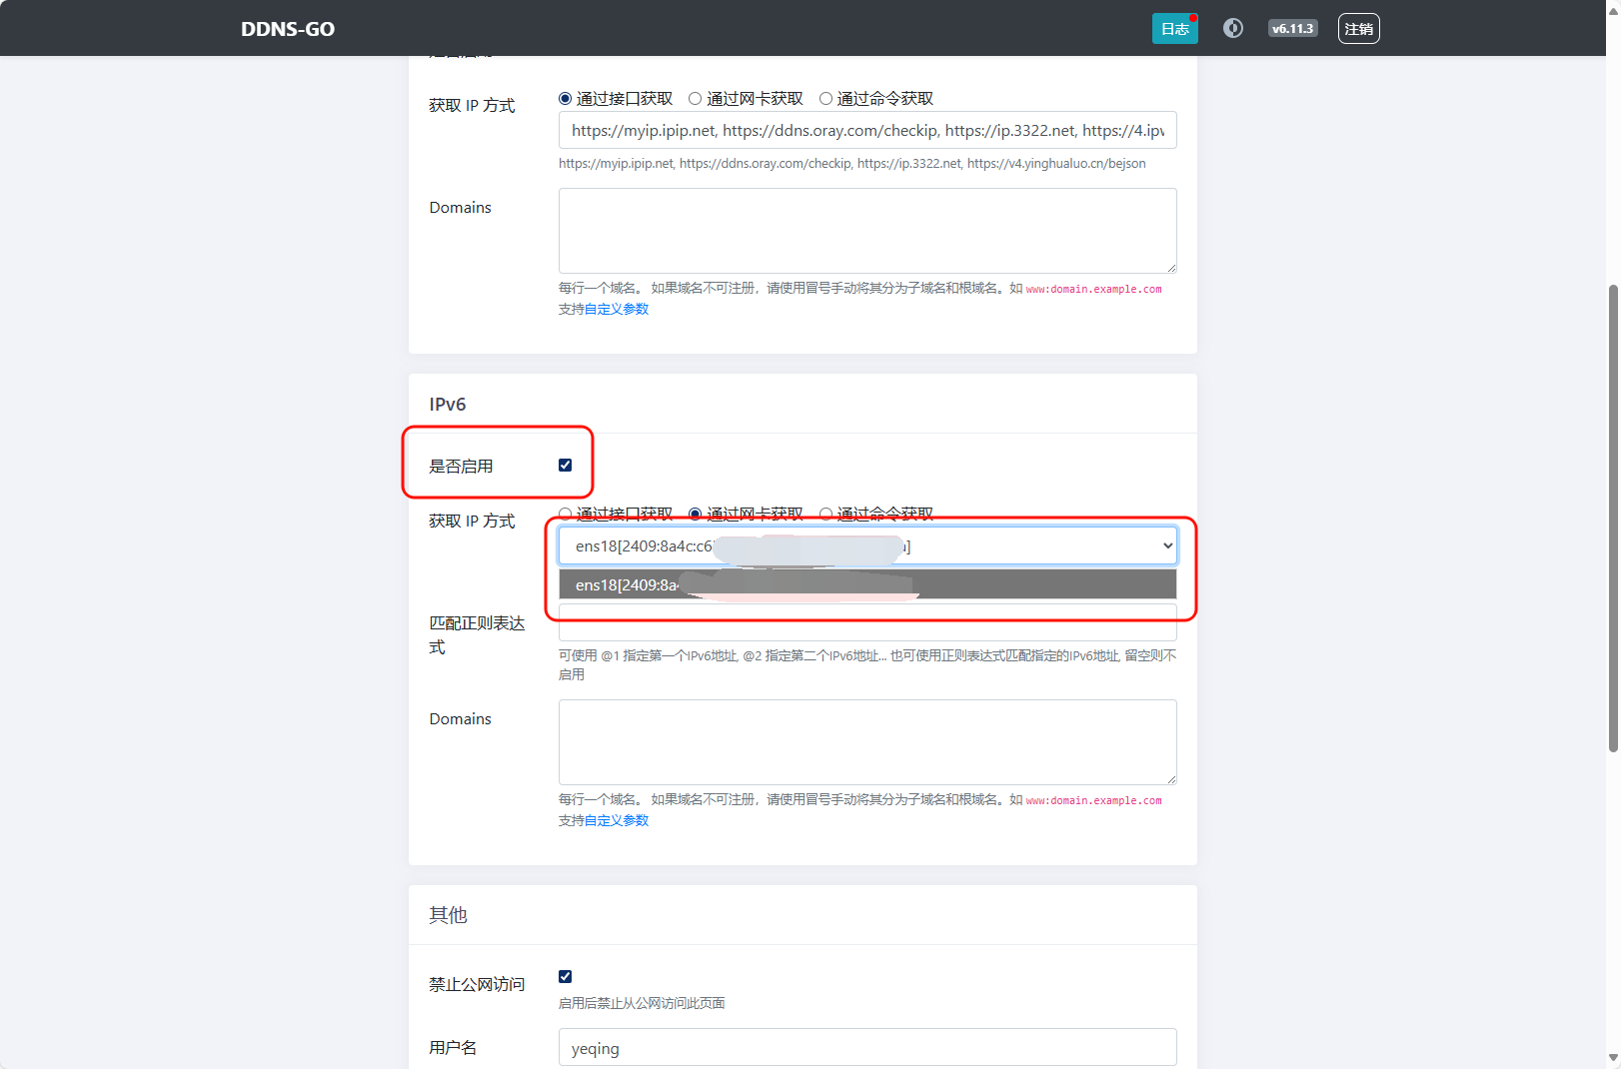
Task: Choose the highlighted ens18 dropdown option
Action: (866, 584)
